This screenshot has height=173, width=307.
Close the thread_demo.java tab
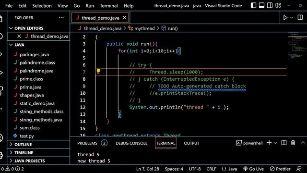pyautogui.click(x=125, y=18)
